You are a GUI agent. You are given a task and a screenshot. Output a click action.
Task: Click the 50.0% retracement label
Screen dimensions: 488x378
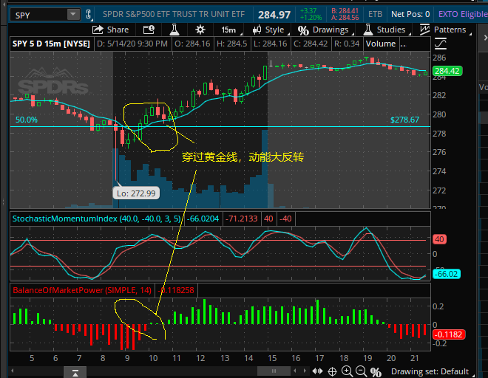[x=27, y=120]
